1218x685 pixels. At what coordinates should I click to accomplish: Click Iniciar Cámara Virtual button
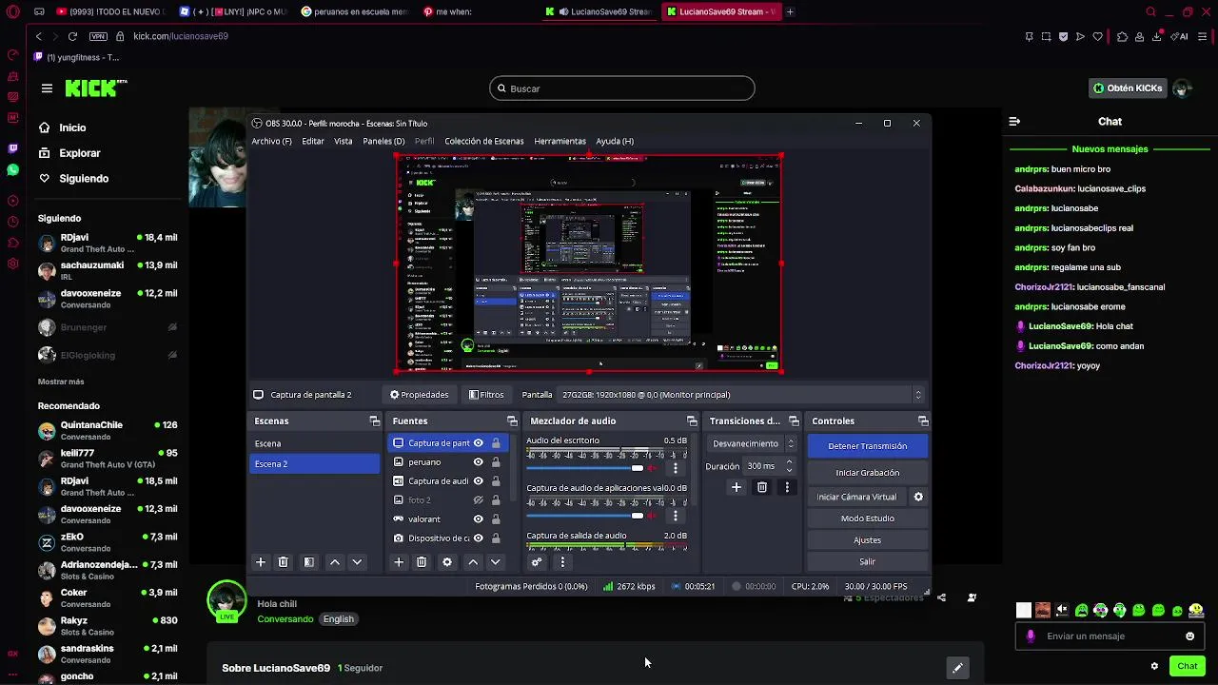coord(856,497)
